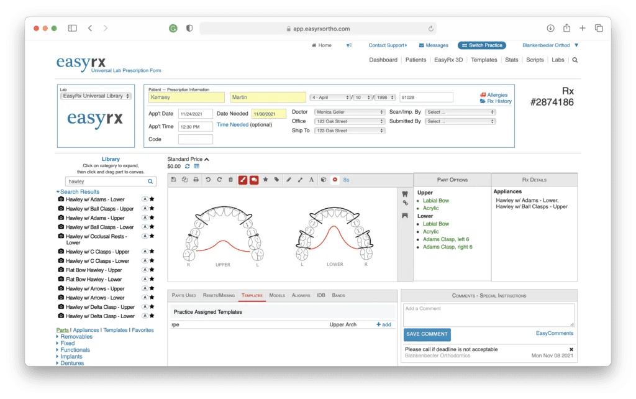Switch to the Parts Used tab
Screen dimensions: 636x399
(184, 295)
